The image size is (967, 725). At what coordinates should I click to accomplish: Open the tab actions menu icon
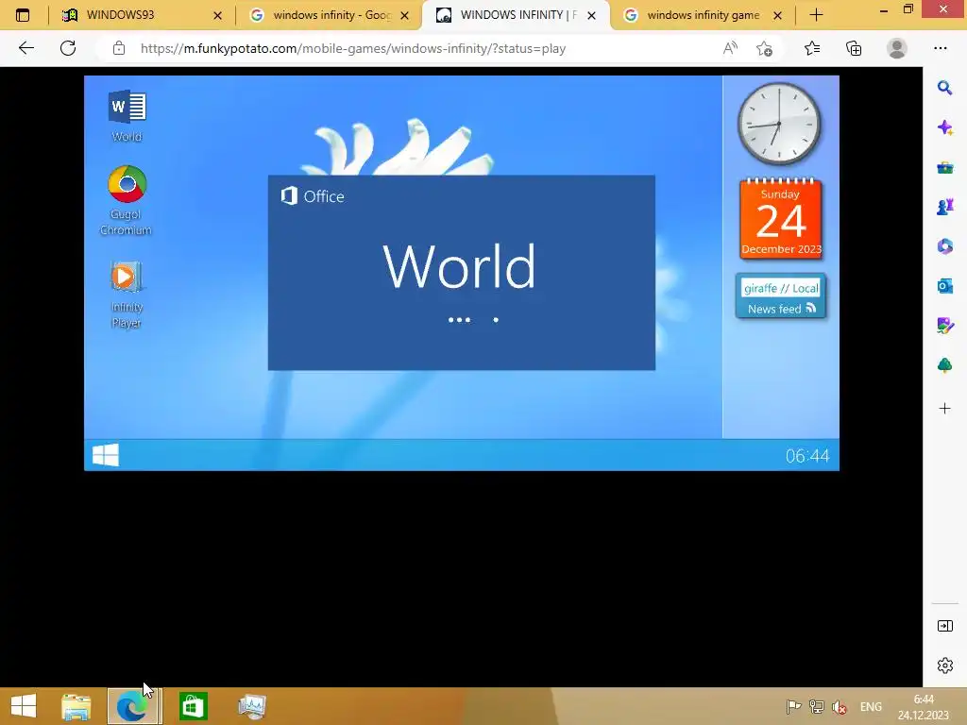click(x=23, y=15)
